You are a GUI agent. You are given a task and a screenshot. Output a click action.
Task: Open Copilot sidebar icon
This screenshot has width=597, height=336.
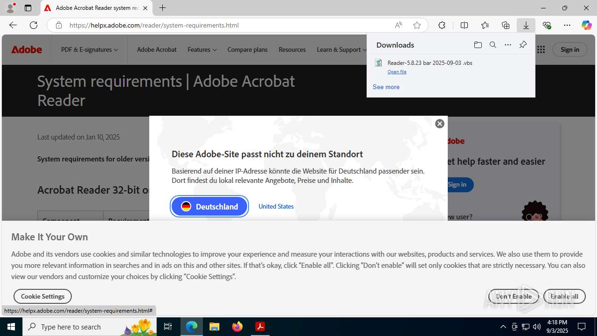(586, 25)
